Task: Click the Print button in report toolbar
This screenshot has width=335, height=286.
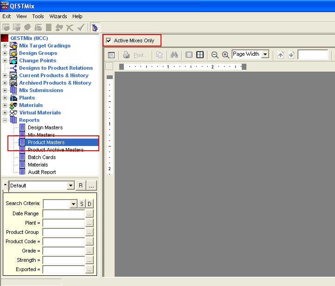Action: coord(135,55)
